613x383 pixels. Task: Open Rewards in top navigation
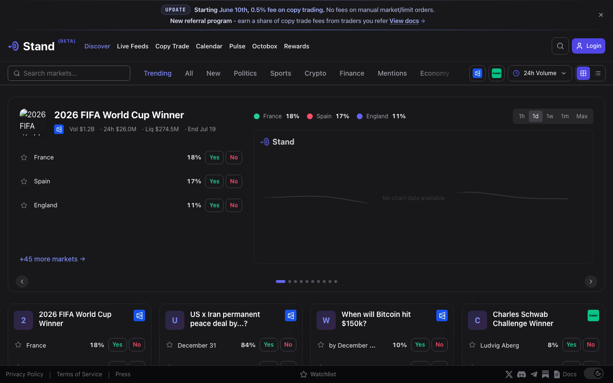(x=296, y=46)
